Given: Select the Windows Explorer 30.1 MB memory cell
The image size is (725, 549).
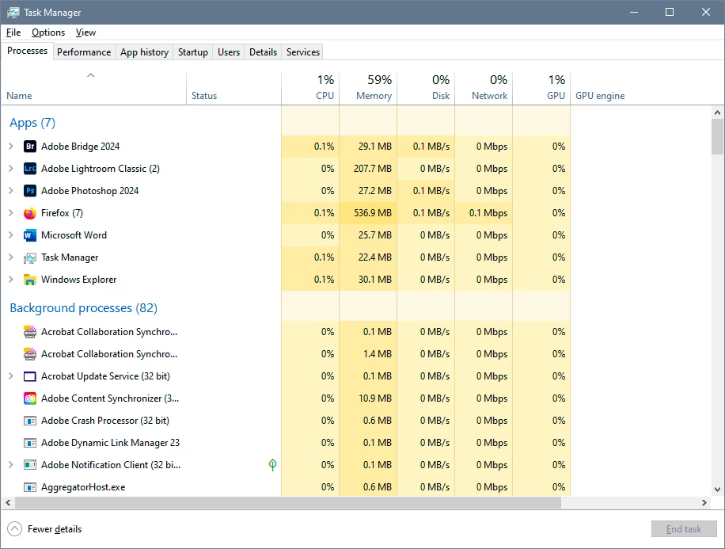Looking at the screenshot, I should click(x=368, y=280).
